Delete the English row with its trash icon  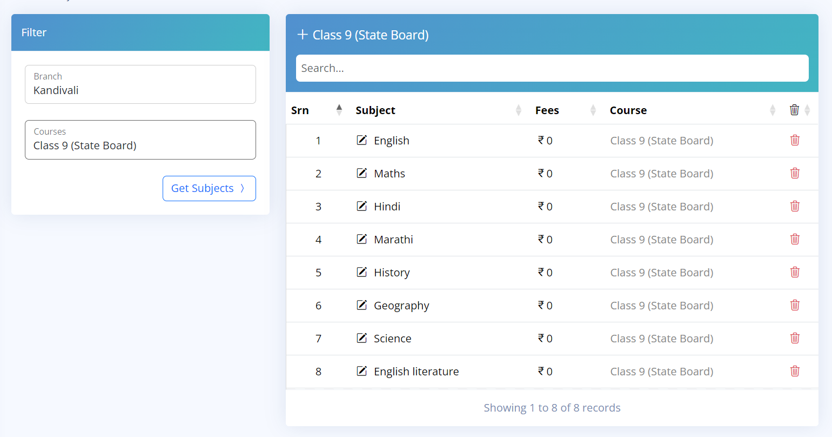click(x=795, y=140)
